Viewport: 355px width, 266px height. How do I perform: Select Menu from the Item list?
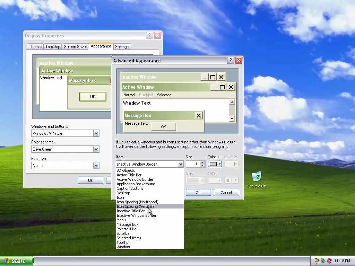[150, 220]
